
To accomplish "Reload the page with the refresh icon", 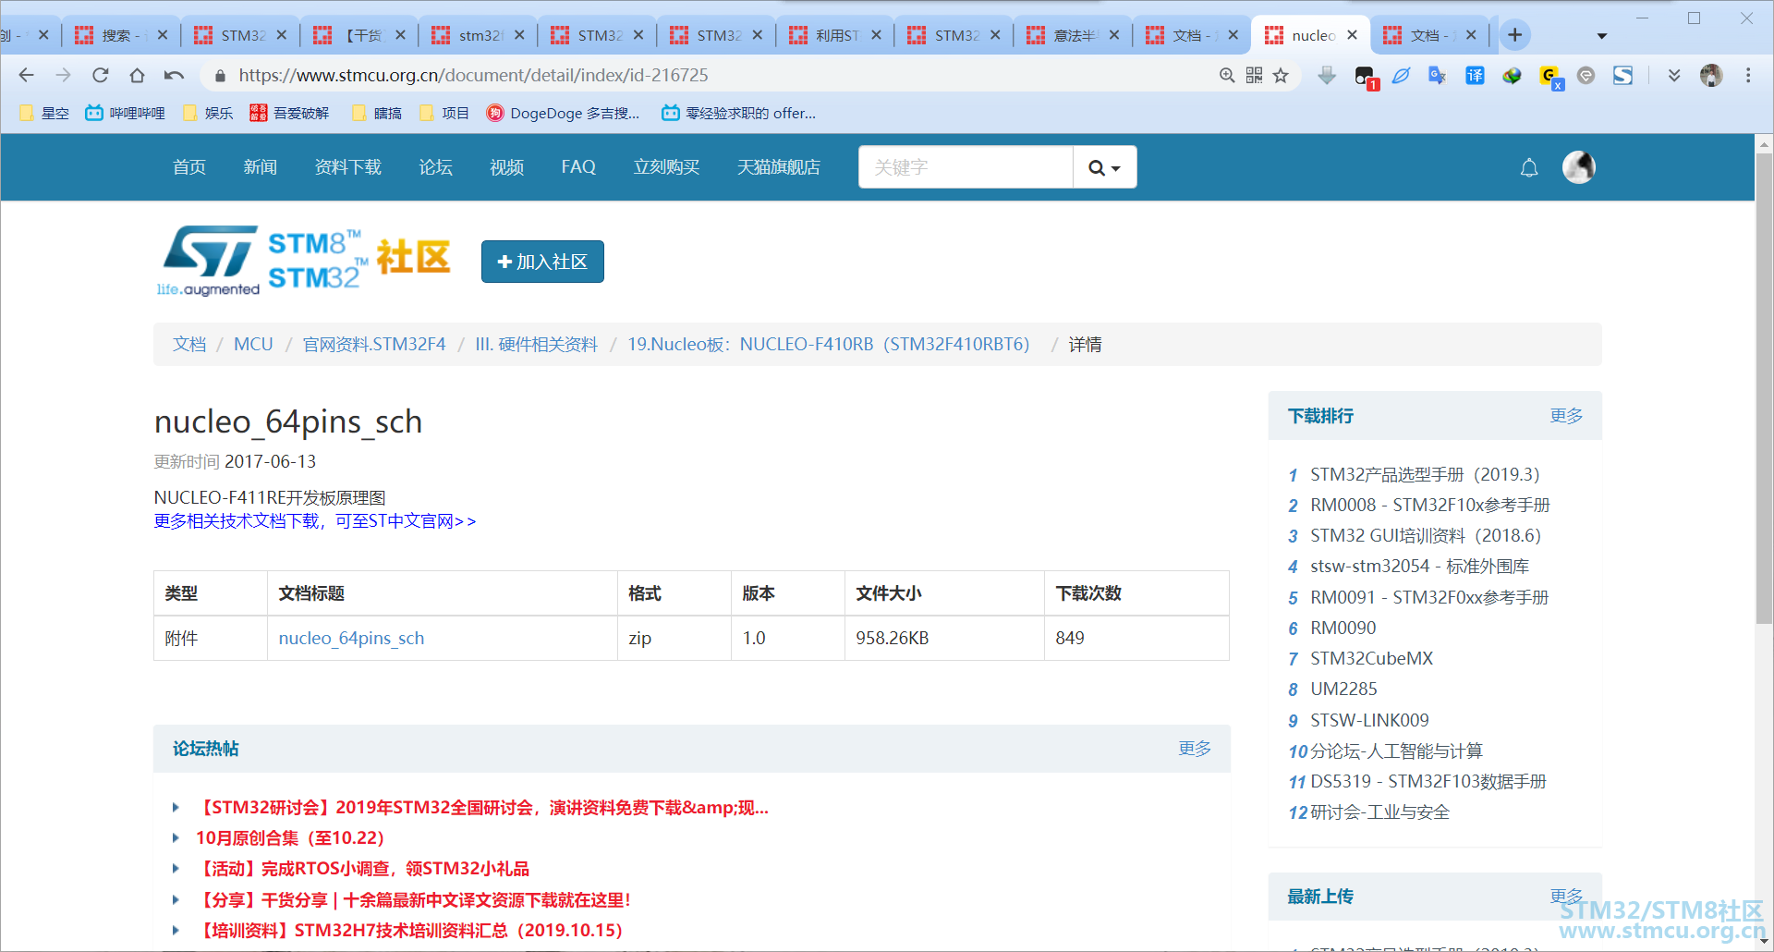I will coord(101,75).
